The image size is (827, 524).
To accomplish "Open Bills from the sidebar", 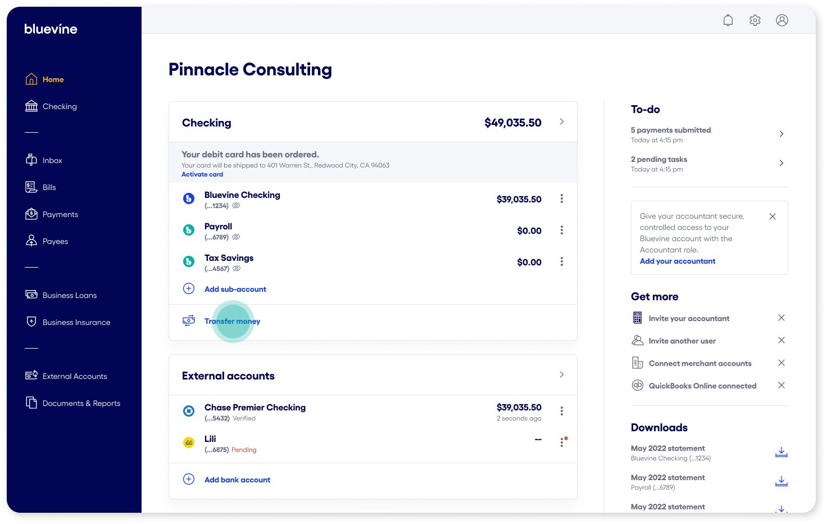I will tap(48, 187).
